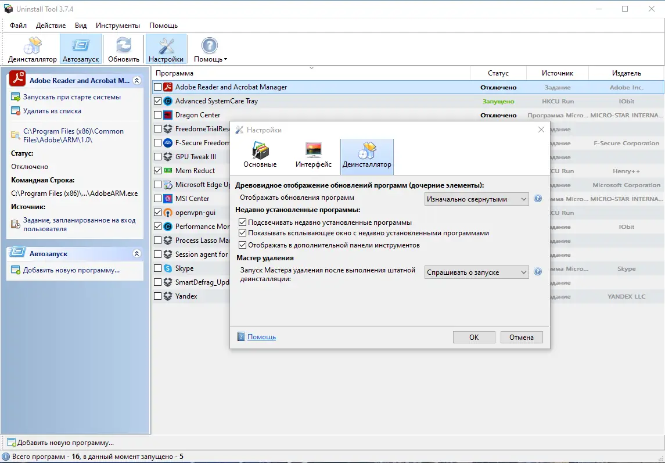Sort list by the Статус column header
This screenshot has height=463, width=665.
pyautogui.click(x=498, y=73)
